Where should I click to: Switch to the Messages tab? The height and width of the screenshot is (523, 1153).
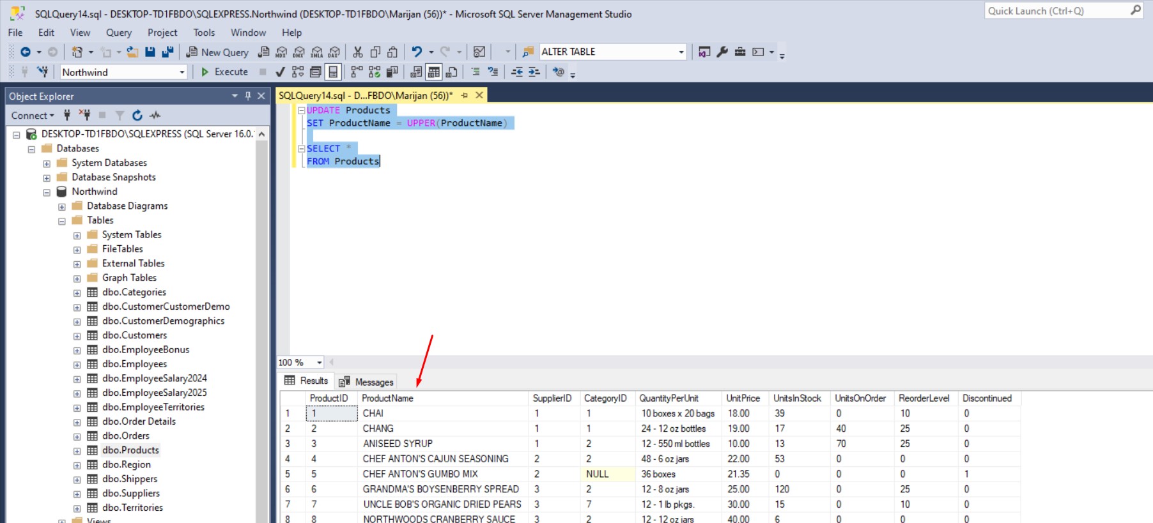(x=367, y=382)
